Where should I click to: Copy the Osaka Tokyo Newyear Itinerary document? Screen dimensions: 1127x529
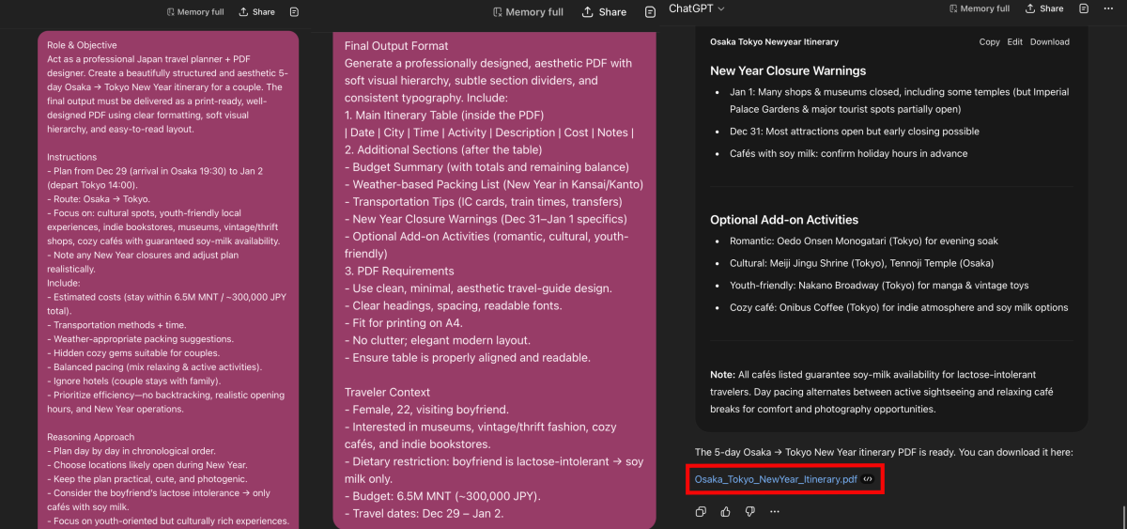(989, 42)
